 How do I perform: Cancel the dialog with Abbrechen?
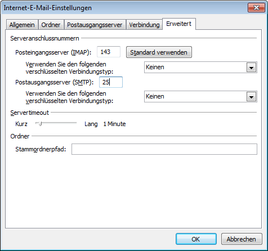(x=242, y=239)
